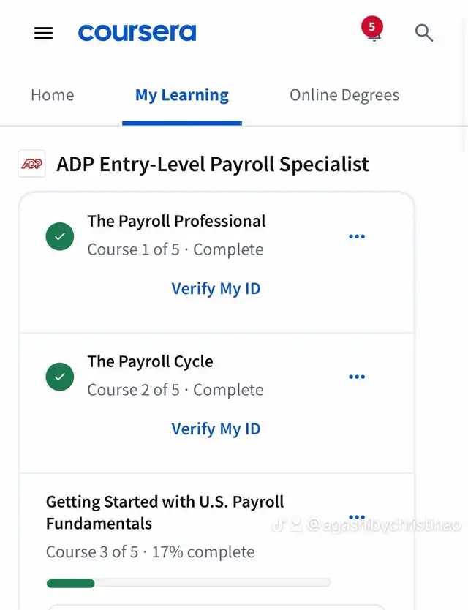Click Verify My ID under The Payroll Professional
Image resolution: width=468 pixels, height=610 pixels.
coord(216,289)
